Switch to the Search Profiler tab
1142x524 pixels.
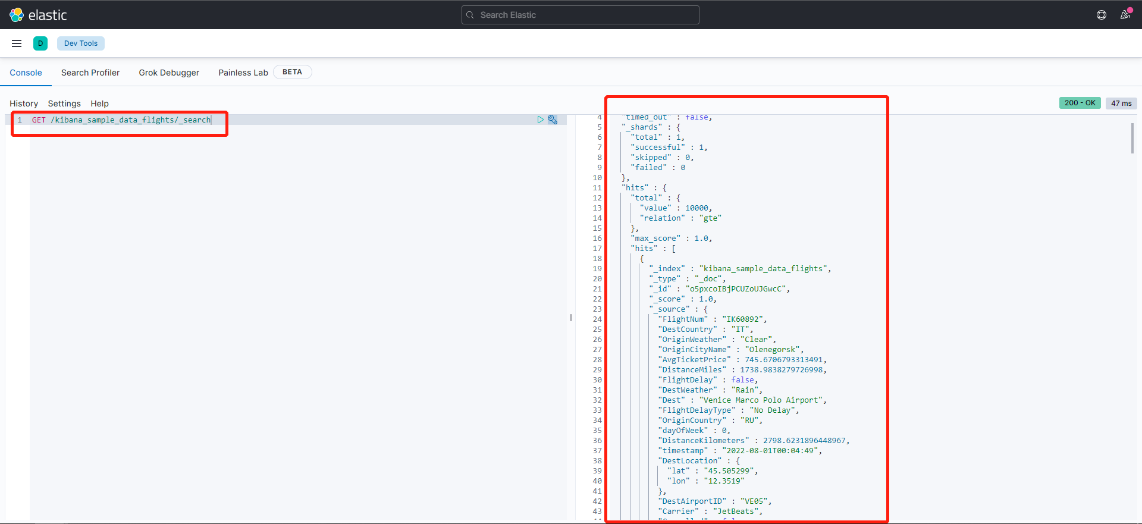pos(90,73)
